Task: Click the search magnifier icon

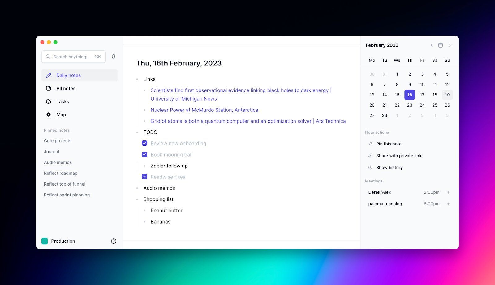Action: coord(48,57)
